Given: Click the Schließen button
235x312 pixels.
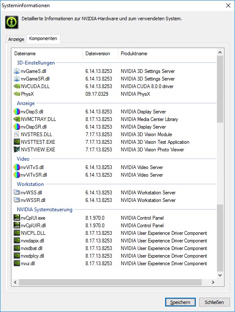Looking at the screenshot, I should (x=214, y=302).
